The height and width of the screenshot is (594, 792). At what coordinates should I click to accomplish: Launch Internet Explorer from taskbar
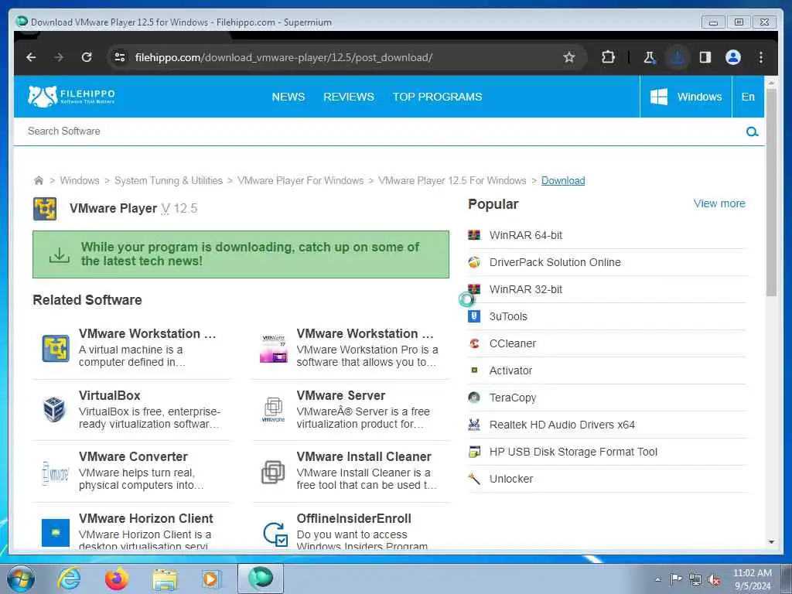point(69,579)
